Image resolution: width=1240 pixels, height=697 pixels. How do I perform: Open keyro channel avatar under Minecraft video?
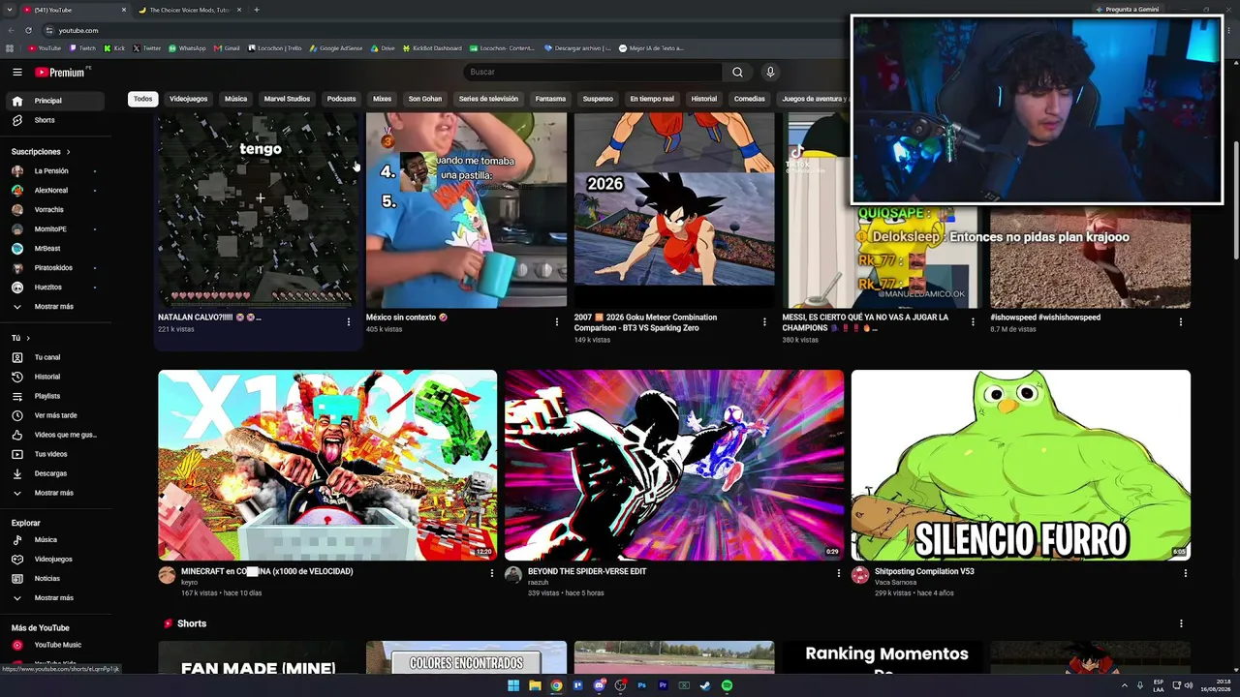(x=167, y=575)
